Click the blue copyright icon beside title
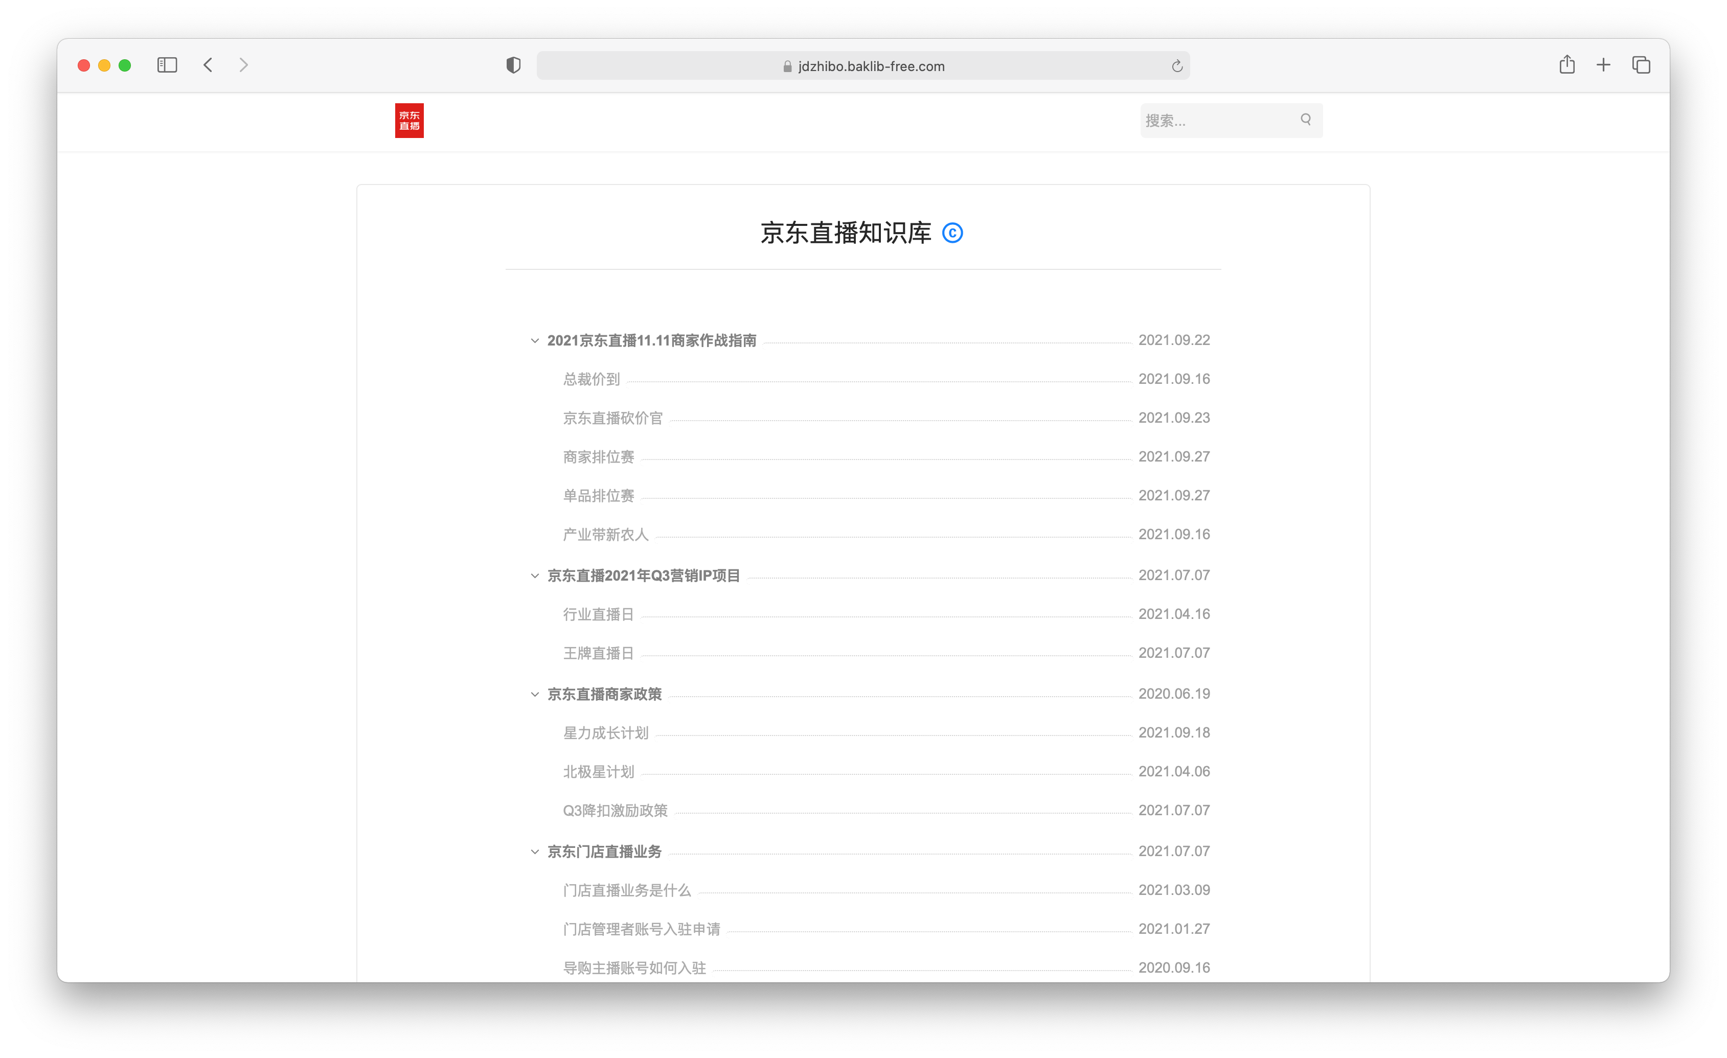 [952, 233]
